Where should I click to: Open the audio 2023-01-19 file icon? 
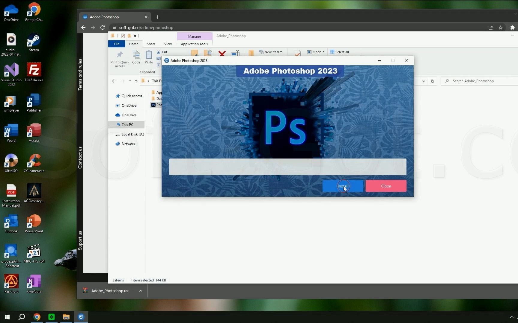click(11, 45)
